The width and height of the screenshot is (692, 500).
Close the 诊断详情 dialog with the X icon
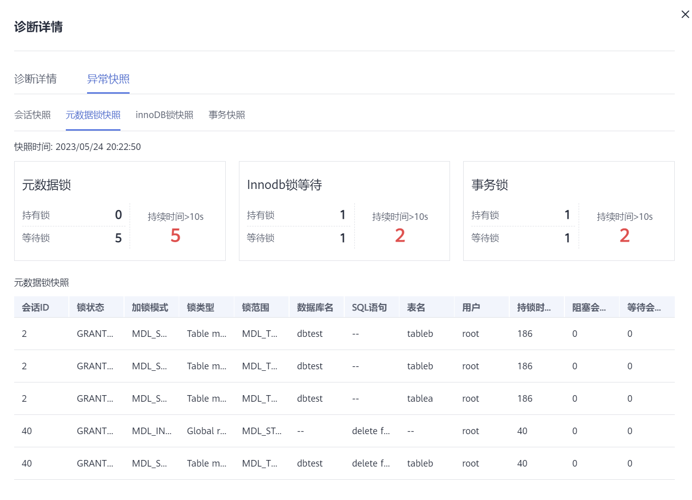point(685,14)
